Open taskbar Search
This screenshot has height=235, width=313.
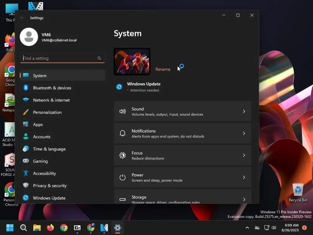click(x=23, y=228)
